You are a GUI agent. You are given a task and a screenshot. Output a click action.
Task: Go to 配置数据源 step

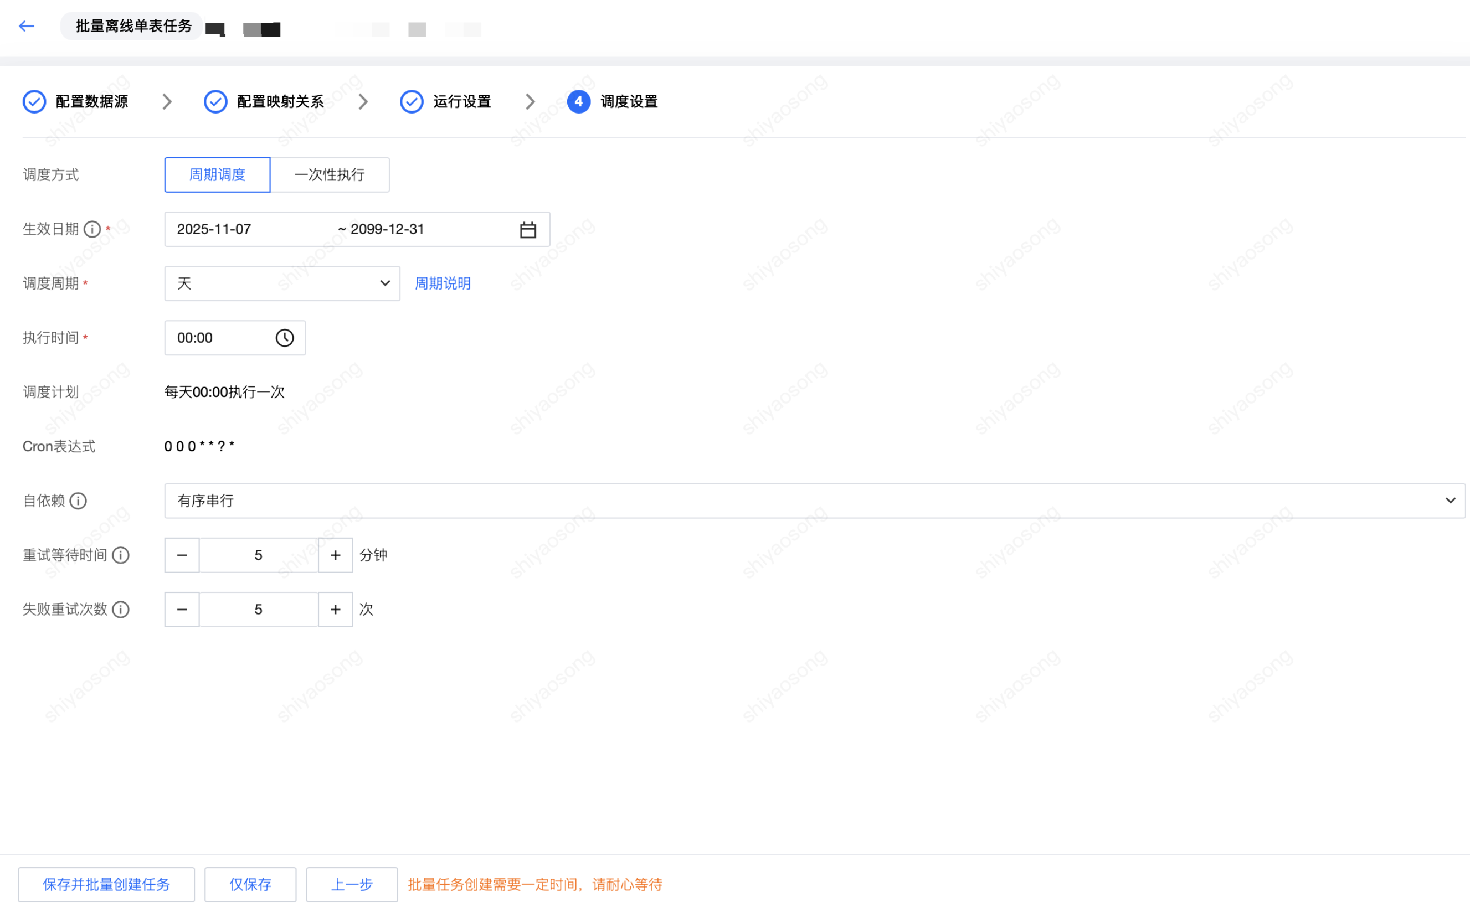pyautogui.click(x=91, y=101)
